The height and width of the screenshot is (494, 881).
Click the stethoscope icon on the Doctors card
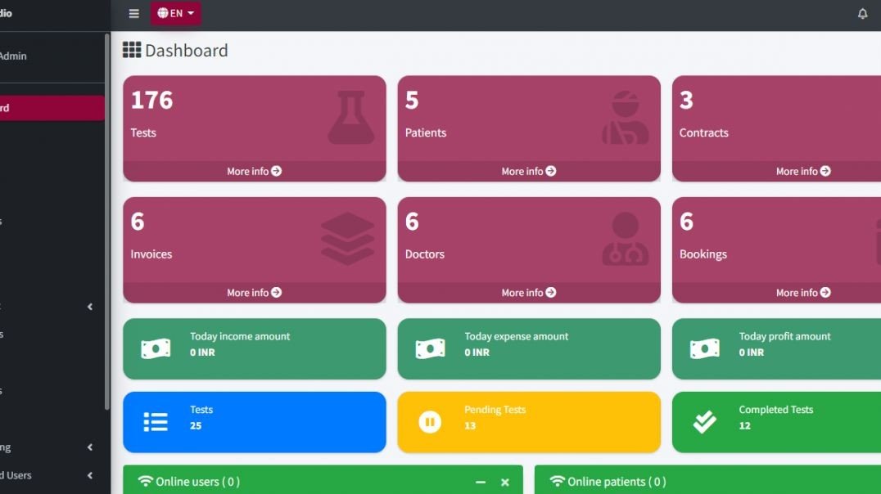[625, 237]
